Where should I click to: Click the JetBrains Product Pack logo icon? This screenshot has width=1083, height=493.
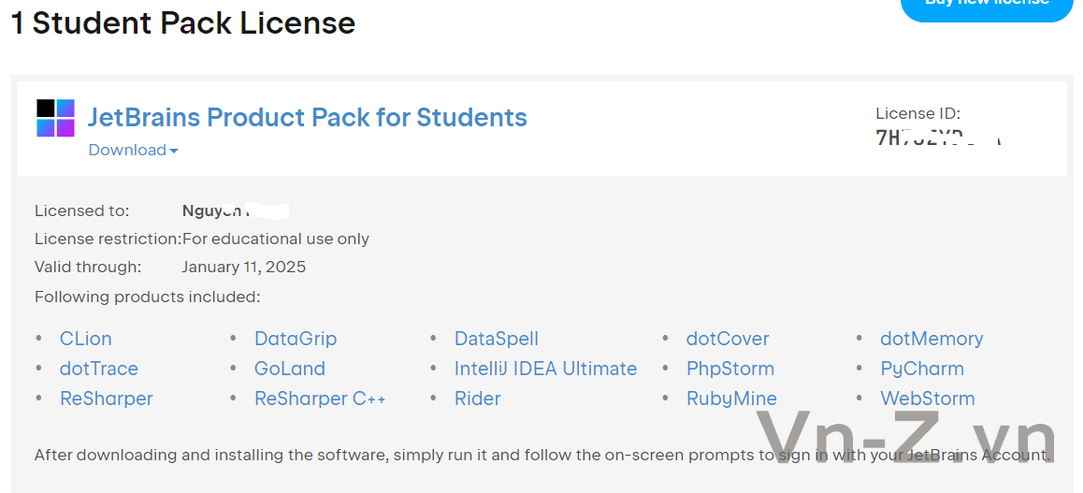pos(55,118)
